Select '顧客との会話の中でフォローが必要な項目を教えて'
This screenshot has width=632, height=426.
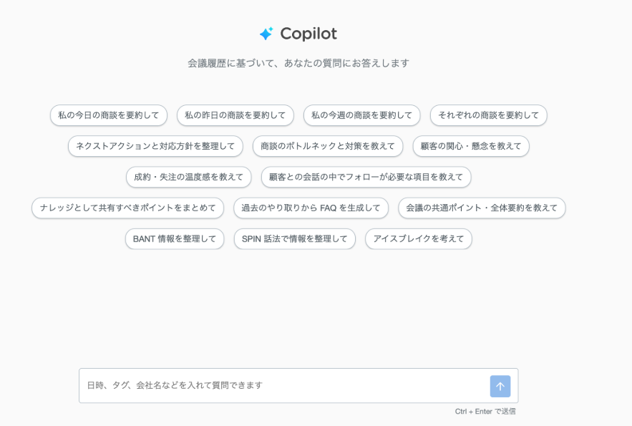click(366, 177)
